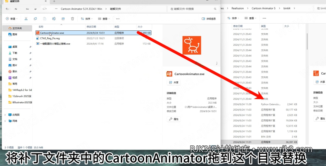Open the 常用 folder in the sidebar
Screen dimensions: 326x166
point(15,84)
